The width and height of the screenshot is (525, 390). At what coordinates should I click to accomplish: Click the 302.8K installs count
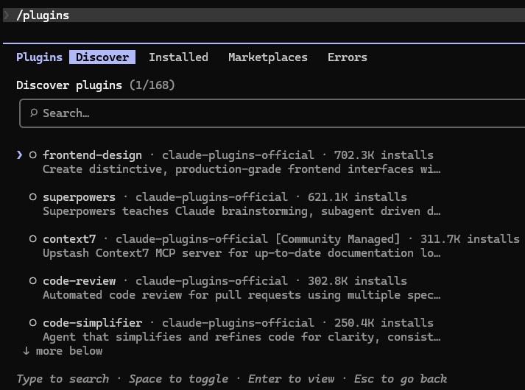357,281
